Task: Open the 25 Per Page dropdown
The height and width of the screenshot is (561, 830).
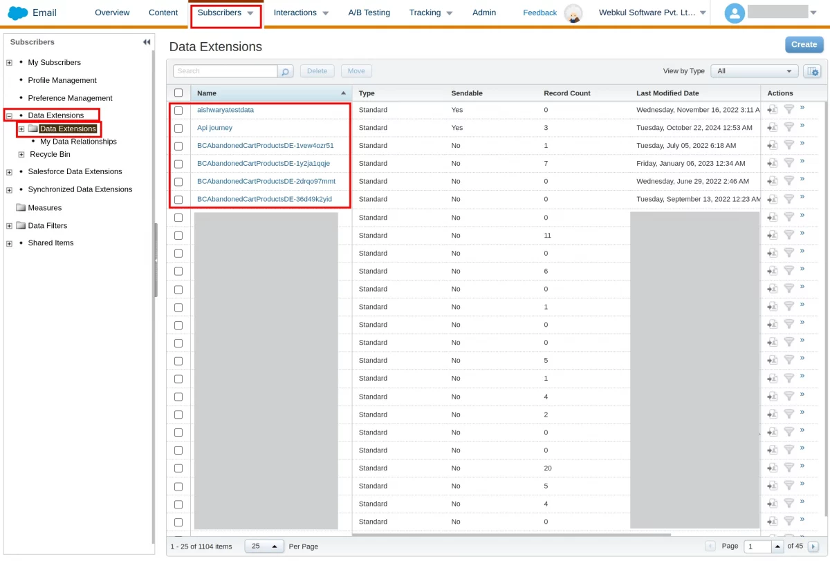Action: click(264, 546)
